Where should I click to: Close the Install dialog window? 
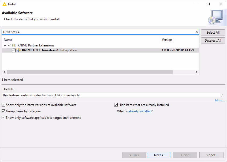coord(220,4)
